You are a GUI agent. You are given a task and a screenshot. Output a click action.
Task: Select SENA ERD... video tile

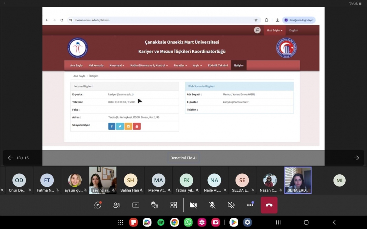(x=298, y=180)
